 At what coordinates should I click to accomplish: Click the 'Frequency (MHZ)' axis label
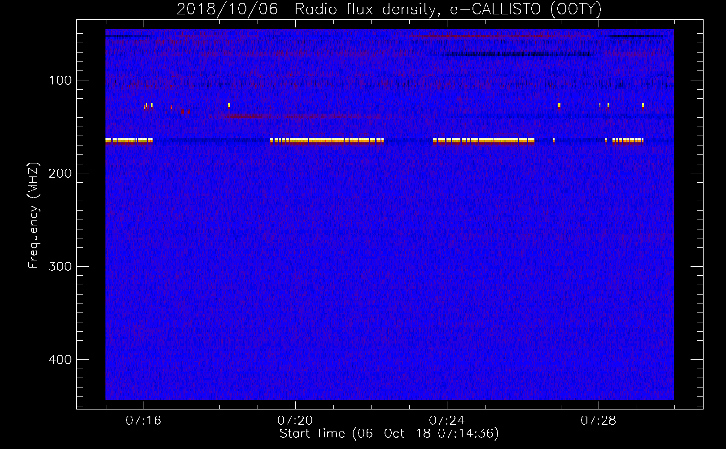pos(34,215)
